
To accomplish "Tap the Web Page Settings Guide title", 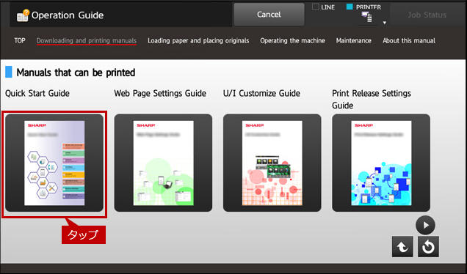I will [160, 93].
